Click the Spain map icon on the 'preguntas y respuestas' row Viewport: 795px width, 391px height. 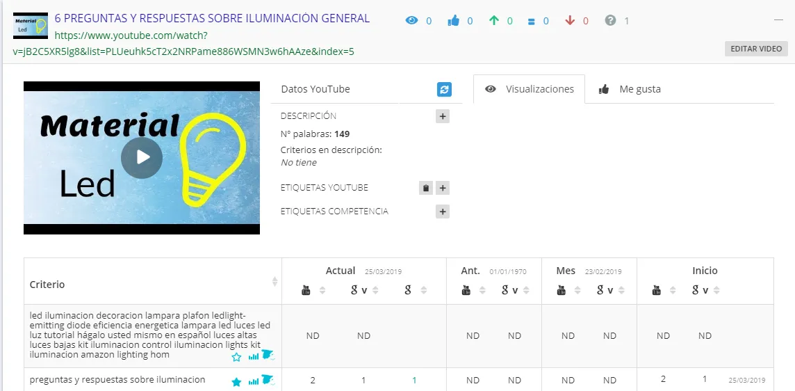click(x=268, y=381)
